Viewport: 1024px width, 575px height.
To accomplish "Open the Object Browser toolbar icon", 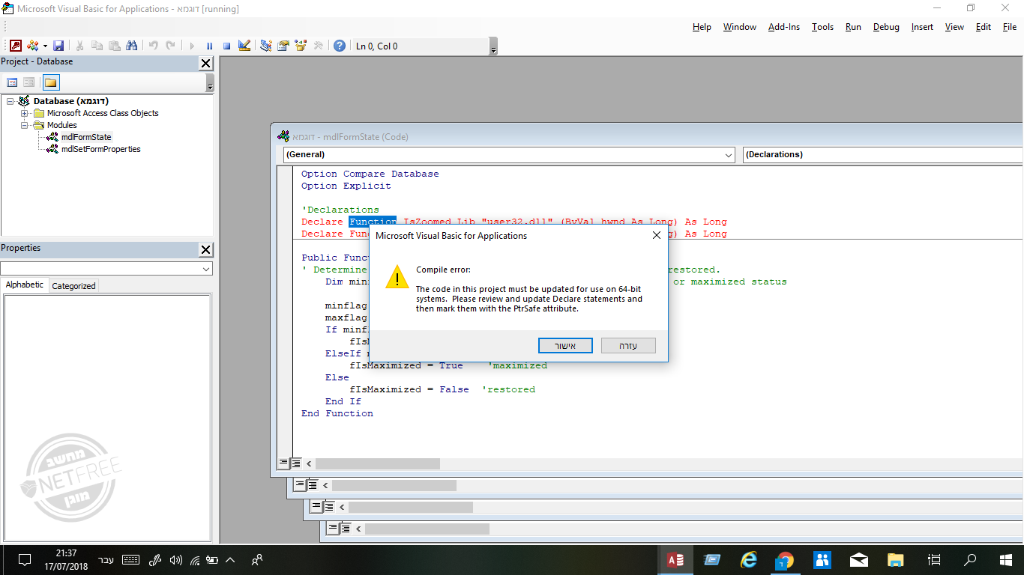I will click(301, 46).
